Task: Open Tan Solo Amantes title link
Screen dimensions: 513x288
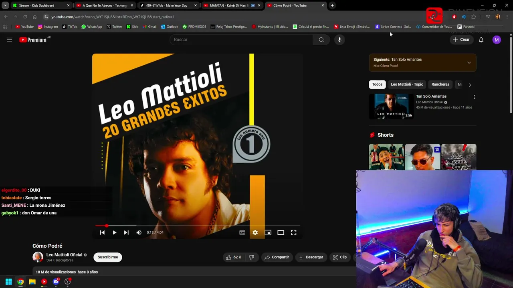Action: 431,96
